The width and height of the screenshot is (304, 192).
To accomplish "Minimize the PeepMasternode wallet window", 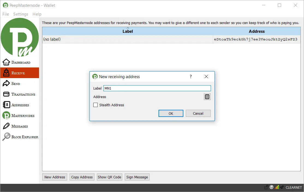I will (x=264, y=5).
